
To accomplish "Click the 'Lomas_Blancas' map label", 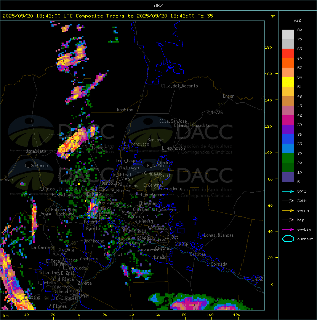I will (x=219, y=235).
